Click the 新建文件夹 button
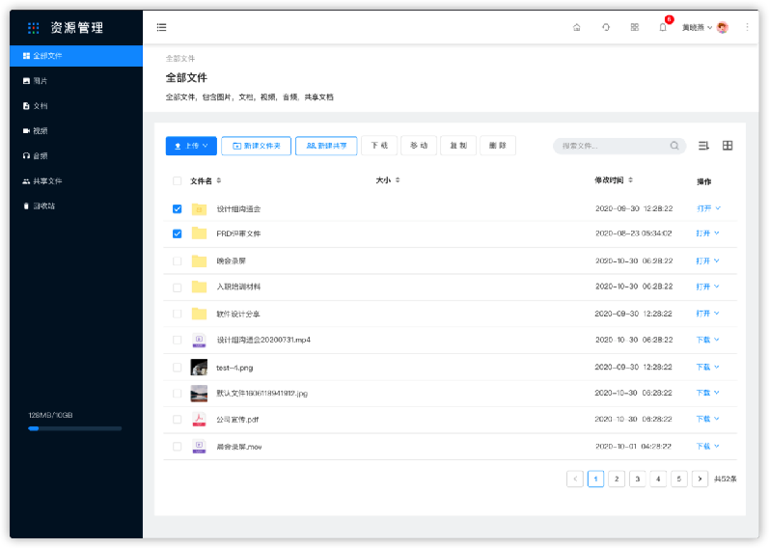 click(x=257, y=146)
